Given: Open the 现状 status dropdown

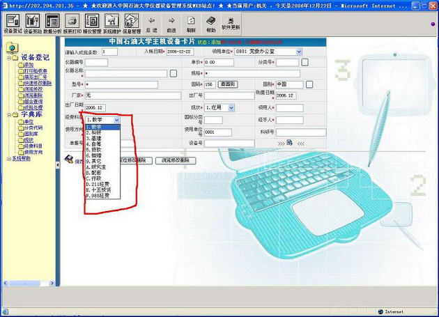Looking at the screenshot, I should click(x=231, y=108).
